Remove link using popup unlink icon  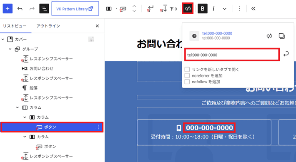pyautogui.click(x=269, y=36)
